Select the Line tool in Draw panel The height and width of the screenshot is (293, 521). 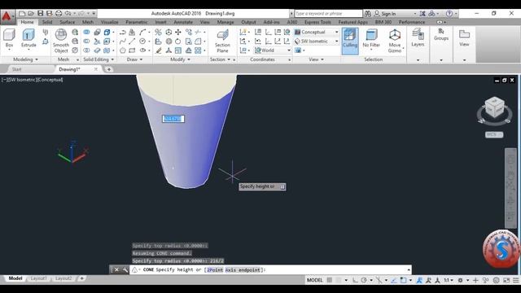point(132,42)
